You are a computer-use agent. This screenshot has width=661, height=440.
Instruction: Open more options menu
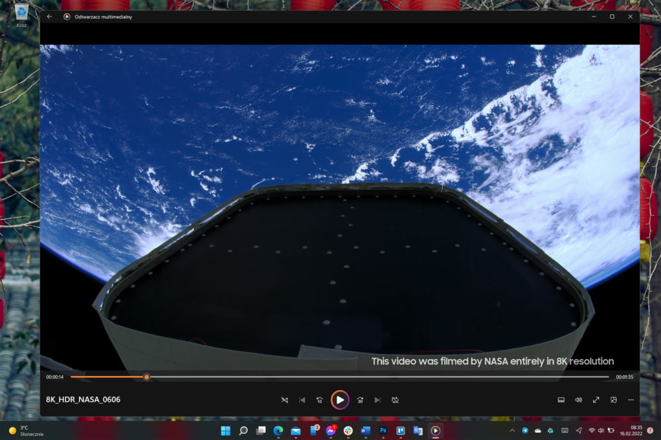631,400
